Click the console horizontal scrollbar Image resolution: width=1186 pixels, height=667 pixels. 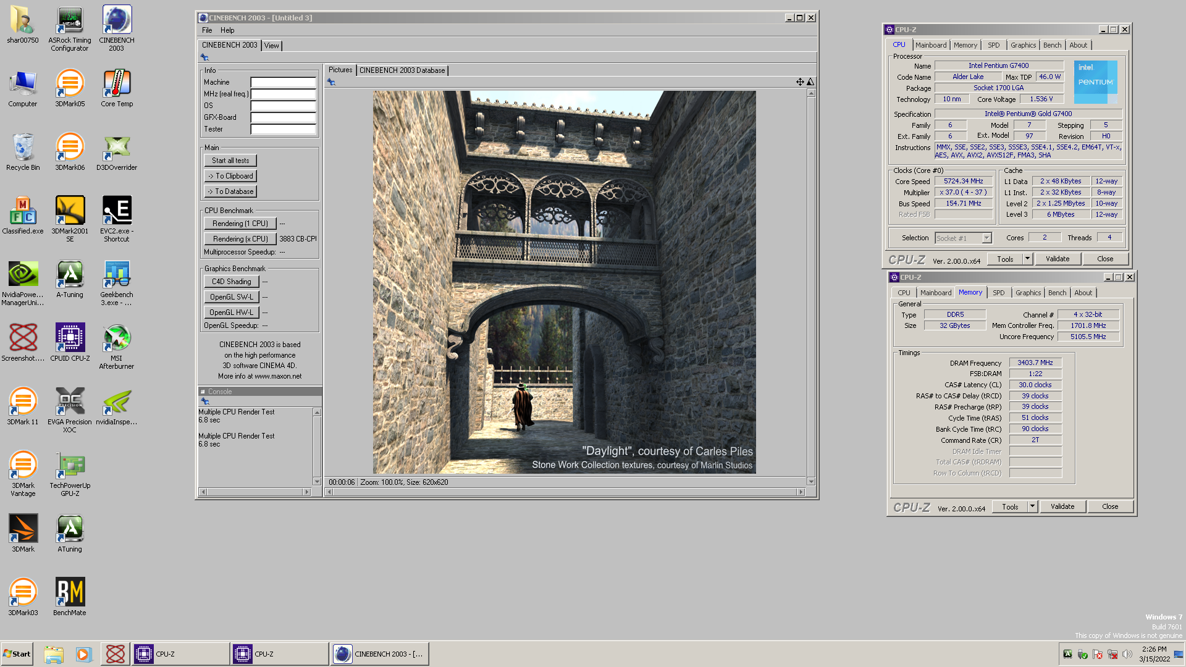(x=254, y=492)
